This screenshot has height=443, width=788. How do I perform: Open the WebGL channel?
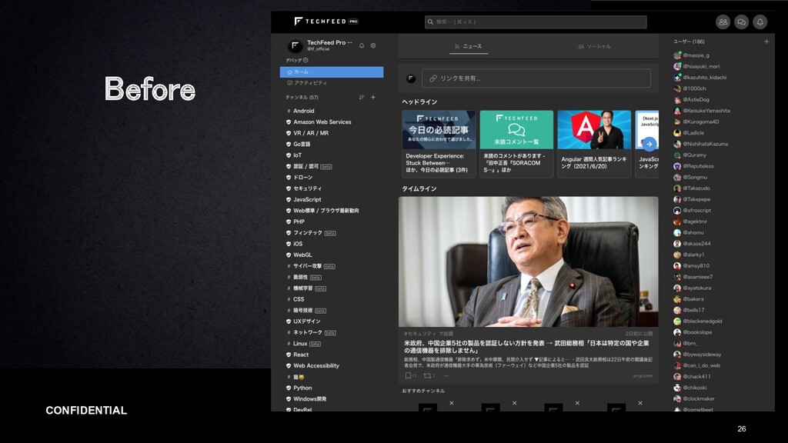pyautogui.click(x=302, y=255)
